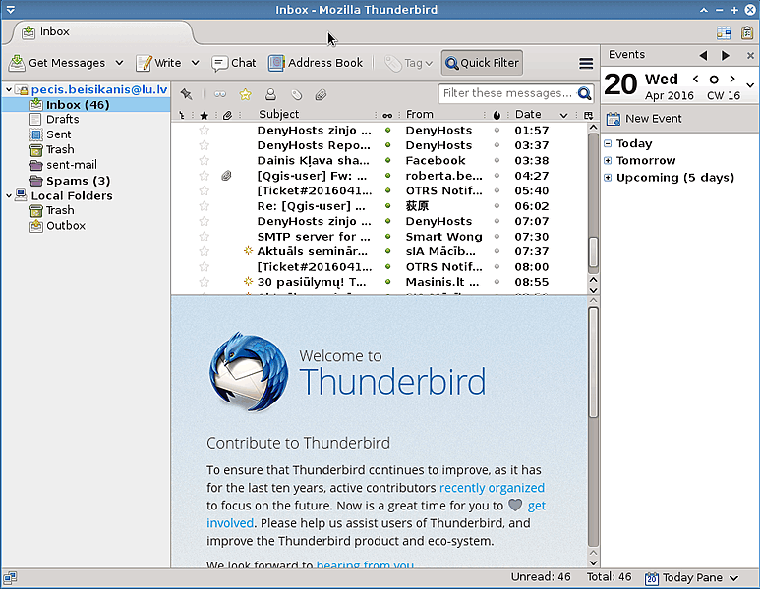
Task: Toggle the attachment quick filter
Action: 321,94
